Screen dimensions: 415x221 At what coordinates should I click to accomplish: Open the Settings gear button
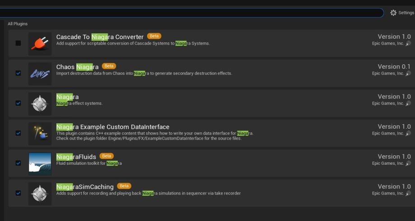pyautogui.click(x=402, y=13)
